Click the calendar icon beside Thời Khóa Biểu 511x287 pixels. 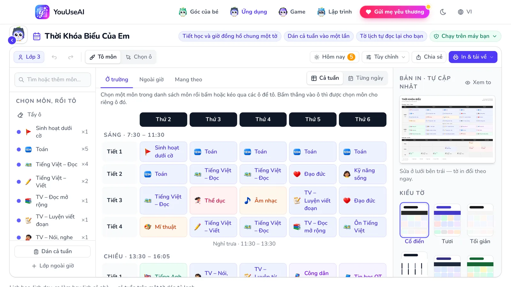[37, 36]
